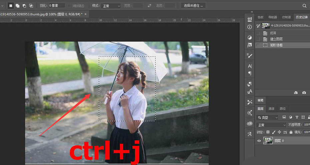Switch to the 色板 swatches tab
310x165 pixels.
point(260,17)
